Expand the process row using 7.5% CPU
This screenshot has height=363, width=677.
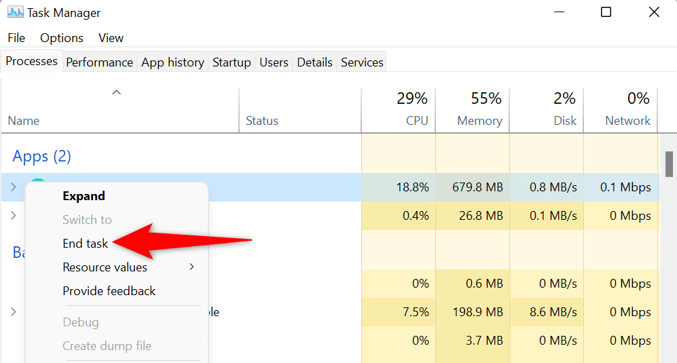(13, 312)
